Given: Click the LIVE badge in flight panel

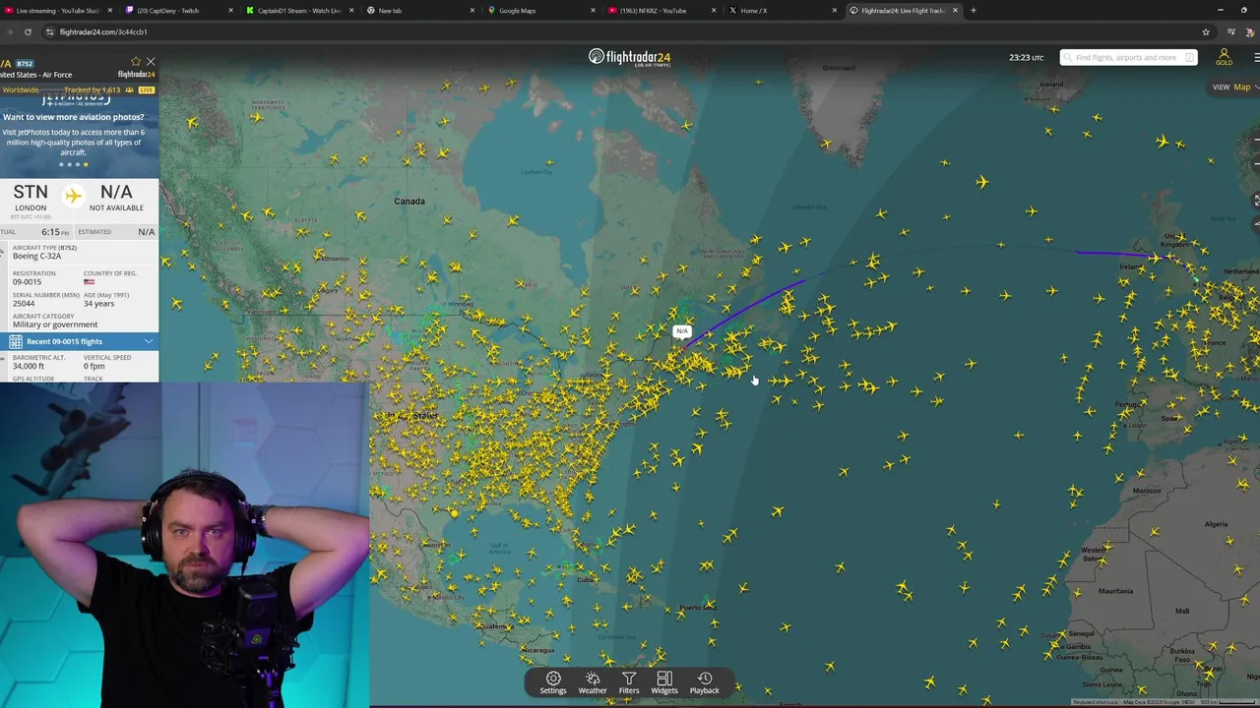Looking at the screenshot, I should 147,89.
